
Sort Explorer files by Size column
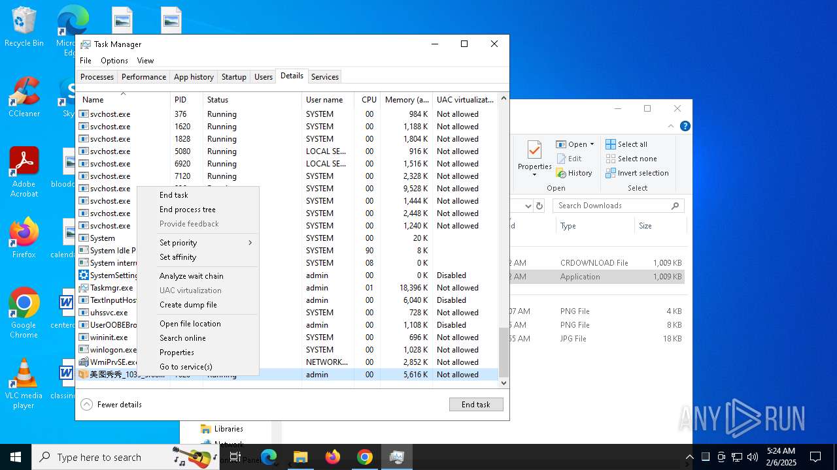(x=660, y=226)
